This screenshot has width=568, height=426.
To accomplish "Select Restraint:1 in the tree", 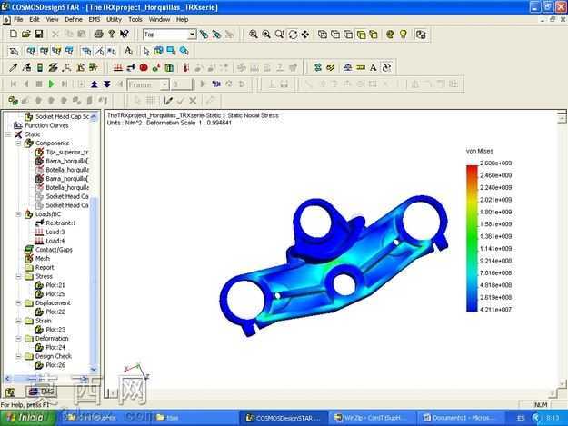I will (x=61, y=223).
